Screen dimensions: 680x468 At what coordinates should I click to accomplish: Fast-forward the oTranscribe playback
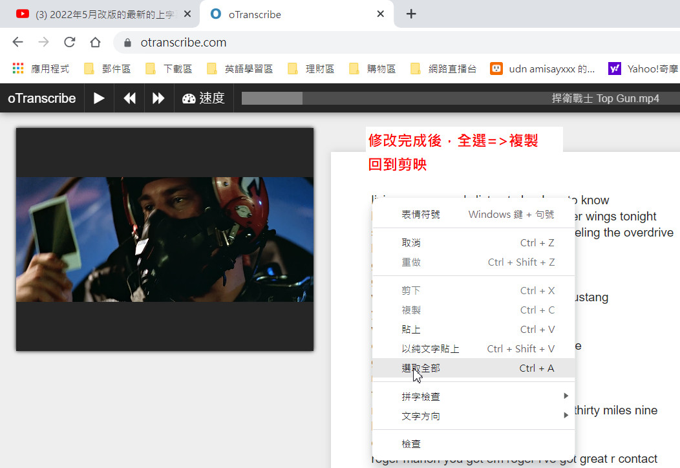click(159, 98)
